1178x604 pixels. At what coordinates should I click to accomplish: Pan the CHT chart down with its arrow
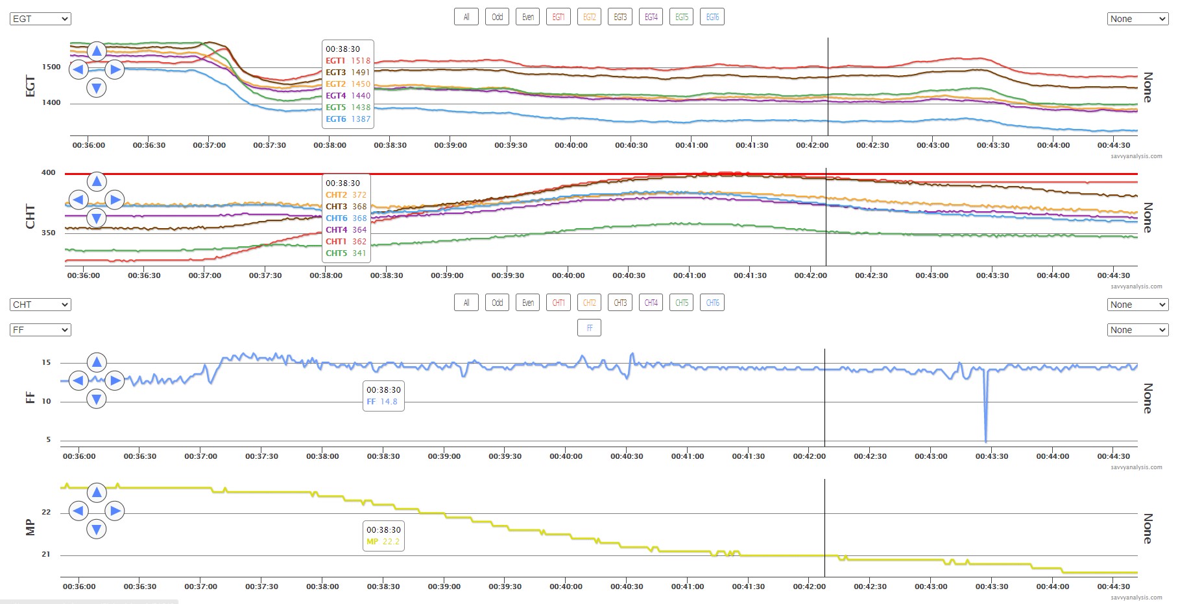pyautogui.click(x=97, y=218)
